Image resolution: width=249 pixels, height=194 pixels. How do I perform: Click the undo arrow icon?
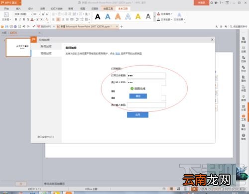24,26
